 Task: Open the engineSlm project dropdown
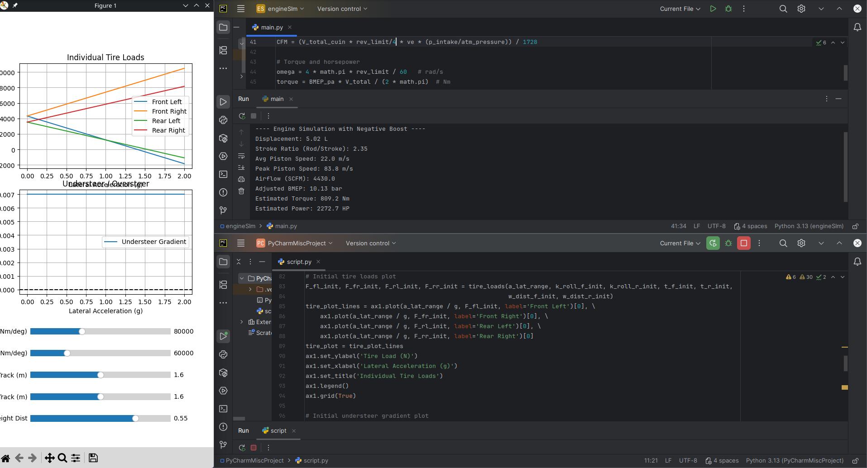click(x=280, y=9)
